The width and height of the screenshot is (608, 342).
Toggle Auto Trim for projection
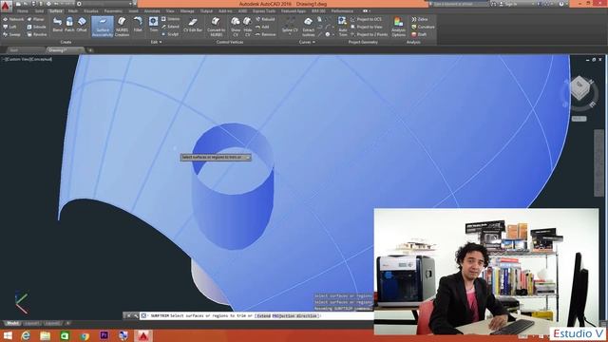[343, 27]
